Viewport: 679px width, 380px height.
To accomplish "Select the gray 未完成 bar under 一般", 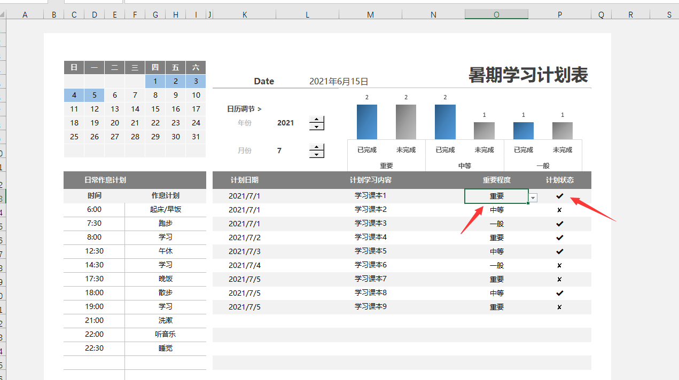I will (563, 131).
